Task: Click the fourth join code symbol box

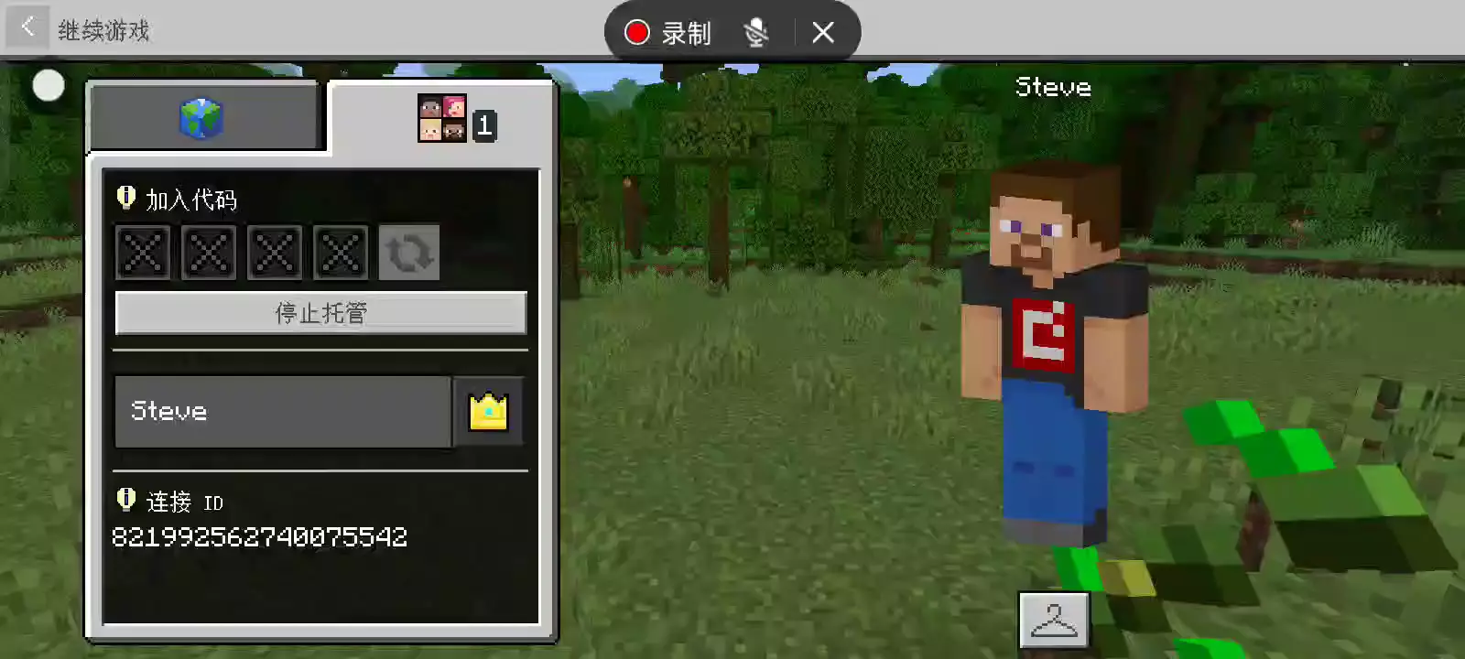Action: (x=341, y=253)
